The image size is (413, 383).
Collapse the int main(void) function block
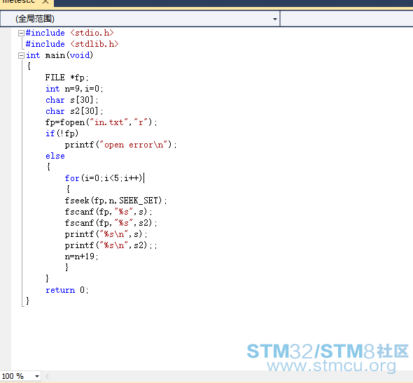(21, 55)
